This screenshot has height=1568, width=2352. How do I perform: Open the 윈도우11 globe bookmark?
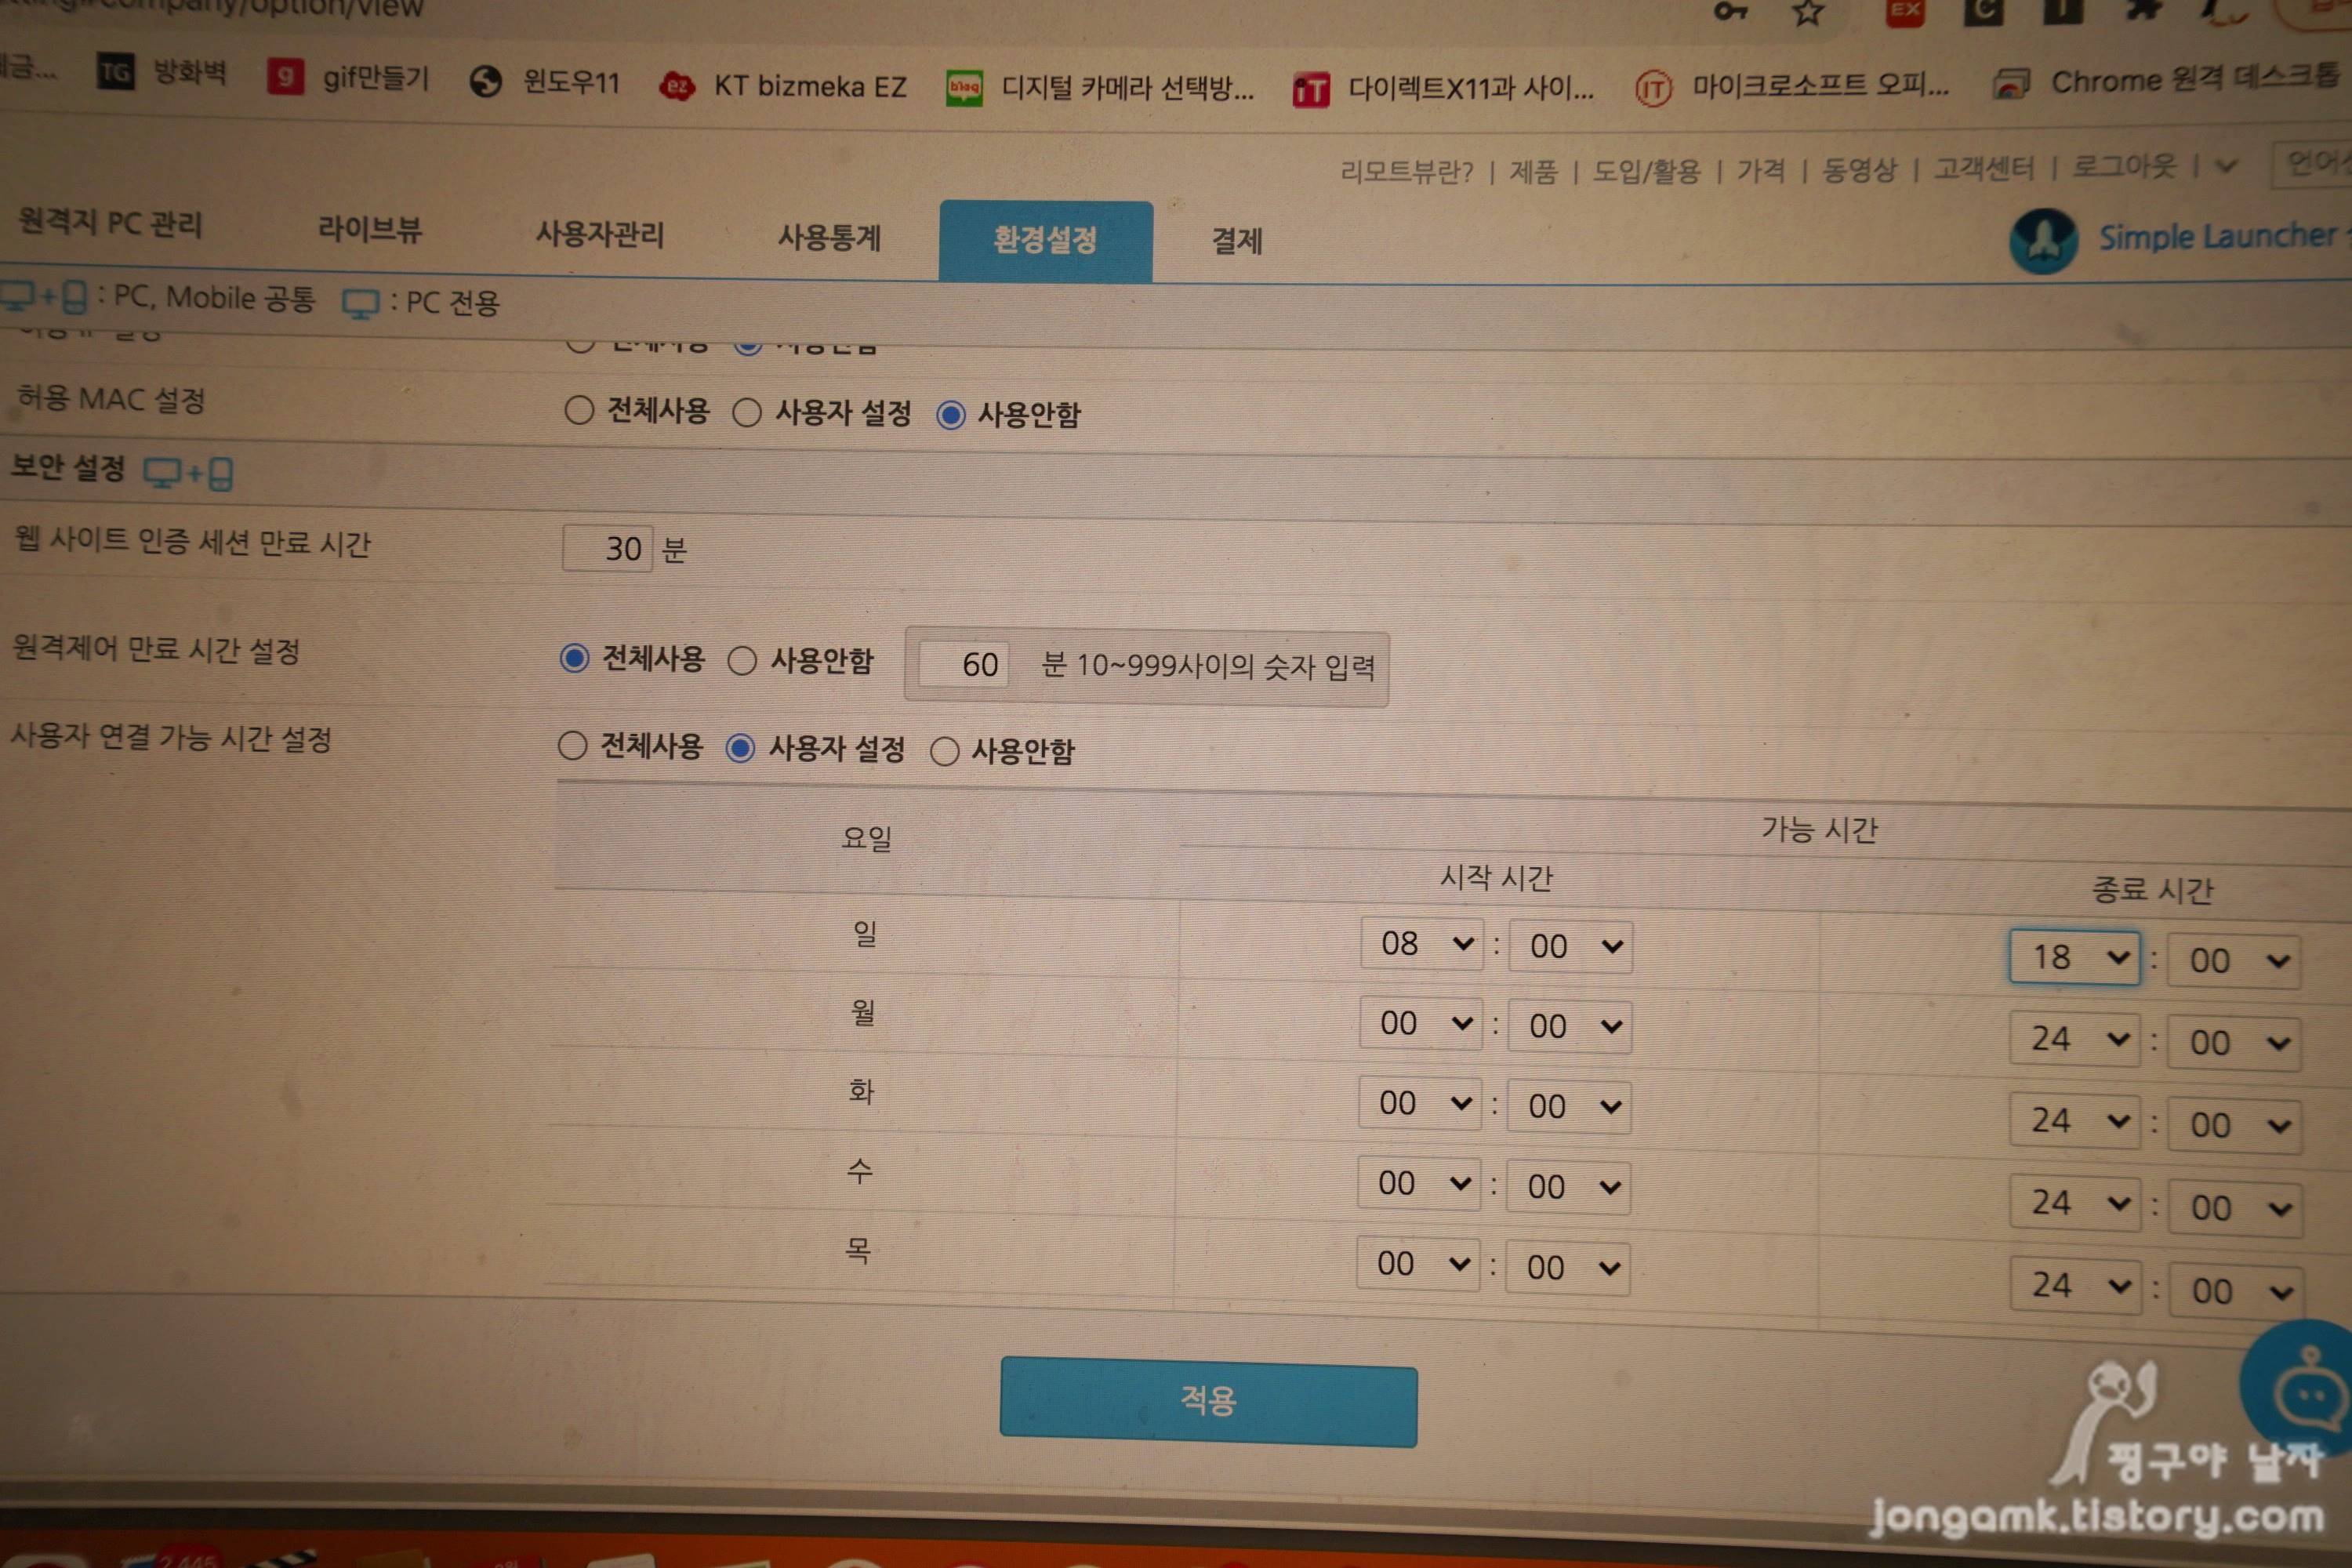click(486, 81)
